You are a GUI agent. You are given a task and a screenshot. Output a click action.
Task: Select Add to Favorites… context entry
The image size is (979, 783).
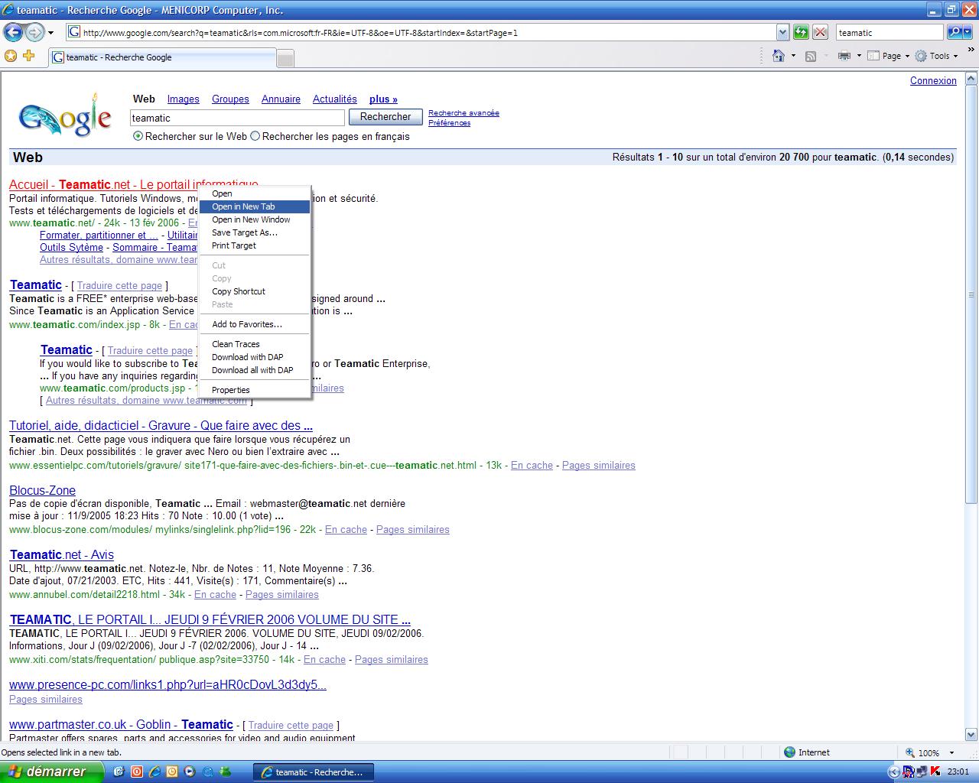(255, 324)
